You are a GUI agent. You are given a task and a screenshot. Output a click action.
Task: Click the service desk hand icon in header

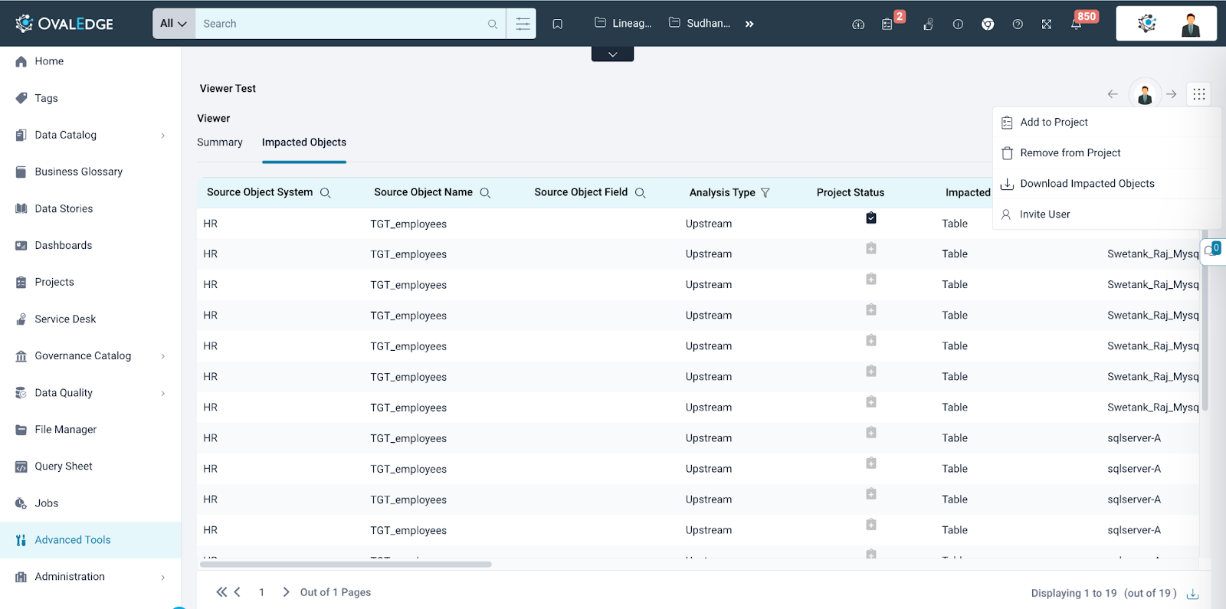pos(928,25)
